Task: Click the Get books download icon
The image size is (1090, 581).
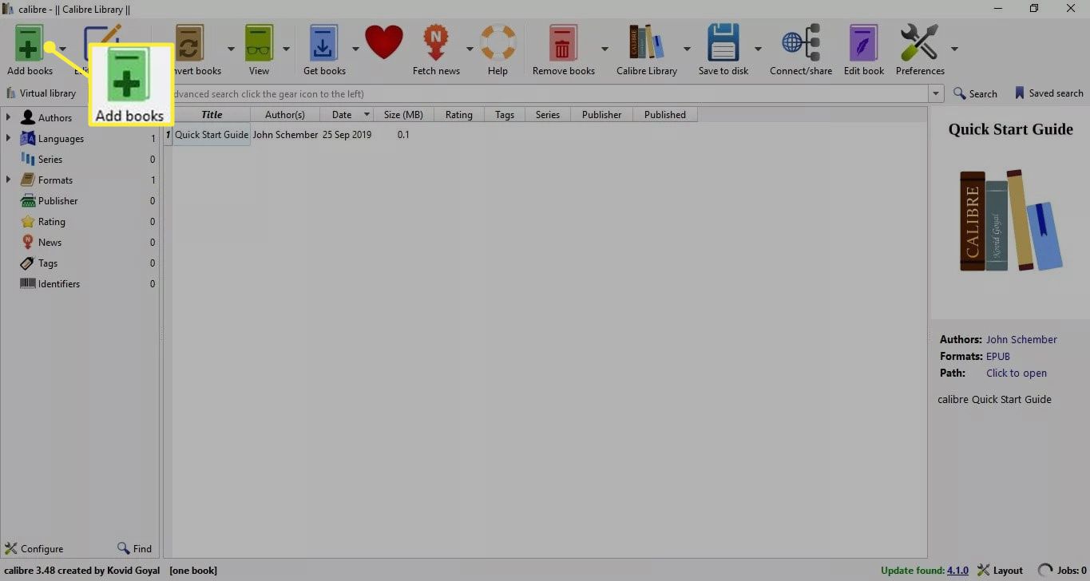Action: click(323, 42)
